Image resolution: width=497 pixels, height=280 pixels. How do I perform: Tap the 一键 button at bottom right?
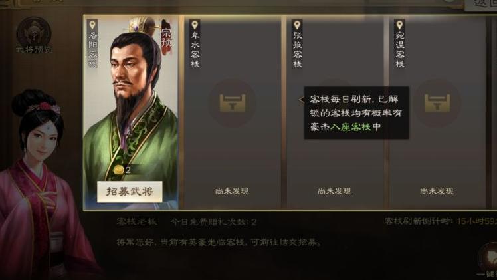[488, 261]
